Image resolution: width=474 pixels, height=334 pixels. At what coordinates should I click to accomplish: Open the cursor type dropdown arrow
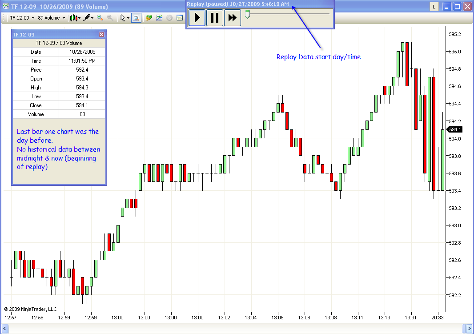(x=128, y=18)
